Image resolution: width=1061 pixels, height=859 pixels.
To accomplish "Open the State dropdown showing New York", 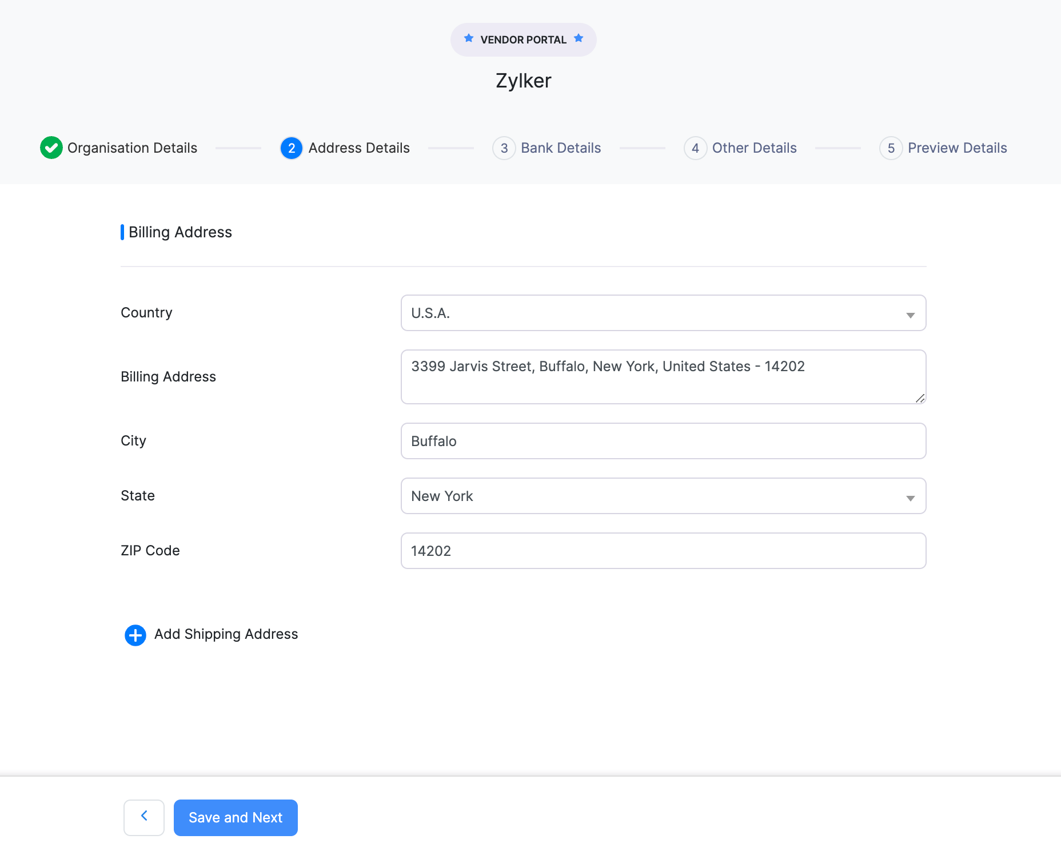I will tap(663, 496).
